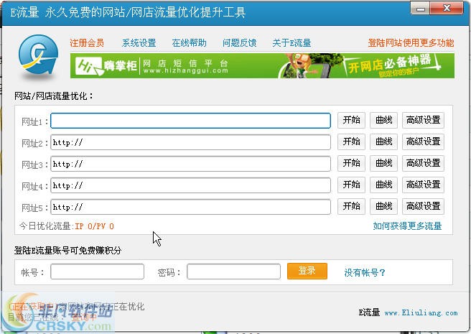The width and height of the screenshot is (471, 334).
Task: Open 在线帮助 menu item
Action: point(190,43)
